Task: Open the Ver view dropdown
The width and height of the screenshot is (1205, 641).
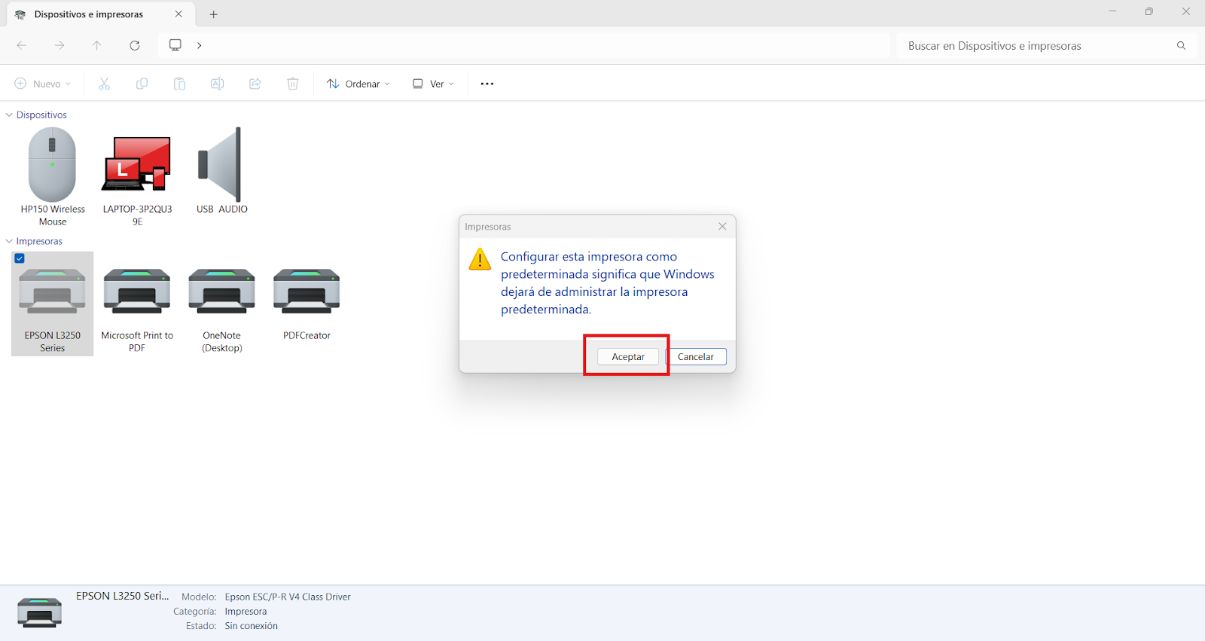Action: pos(433,84)
